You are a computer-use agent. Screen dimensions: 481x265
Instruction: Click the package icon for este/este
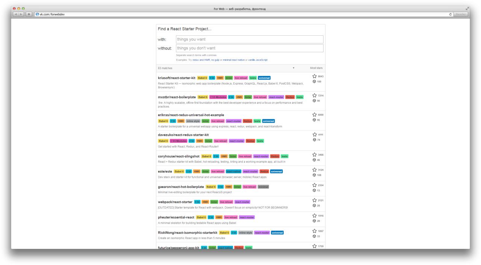point(315,175)
